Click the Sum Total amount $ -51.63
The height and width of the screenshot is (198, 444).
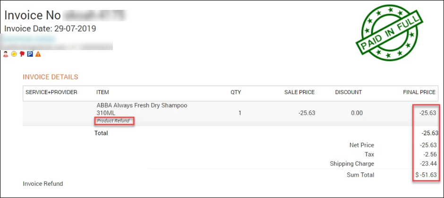pos(426,175)
